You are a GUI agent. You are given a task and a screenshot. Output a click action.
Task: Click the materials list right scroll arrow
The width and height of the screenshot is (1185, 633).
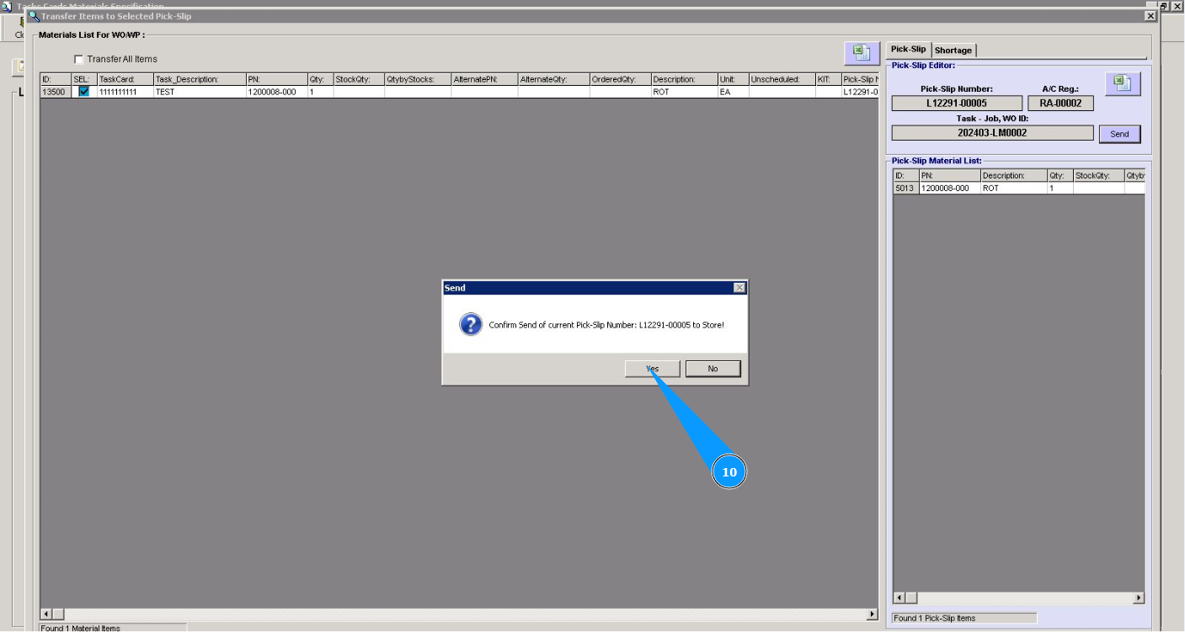click(x=872, y=614)
